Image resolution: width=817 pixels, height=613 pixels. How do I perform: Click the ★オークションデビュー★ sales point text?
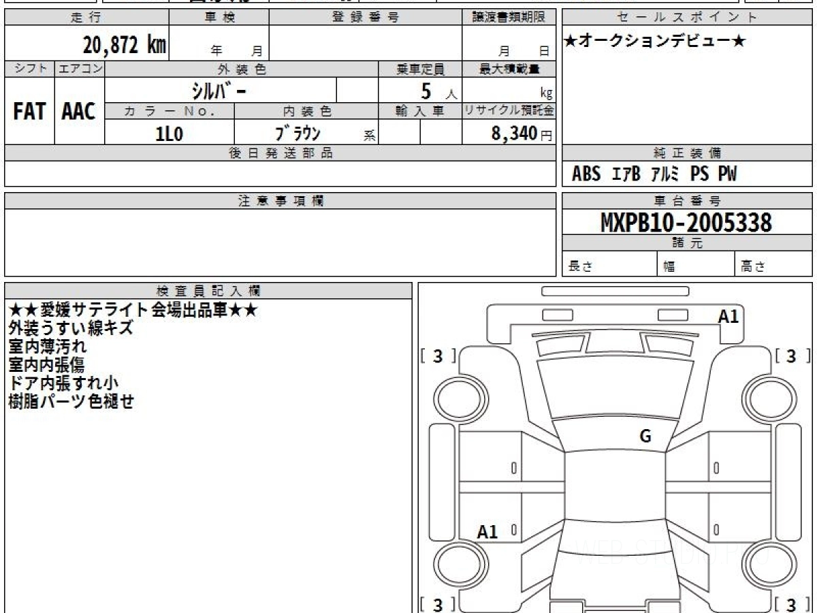[x=655, y=42]
